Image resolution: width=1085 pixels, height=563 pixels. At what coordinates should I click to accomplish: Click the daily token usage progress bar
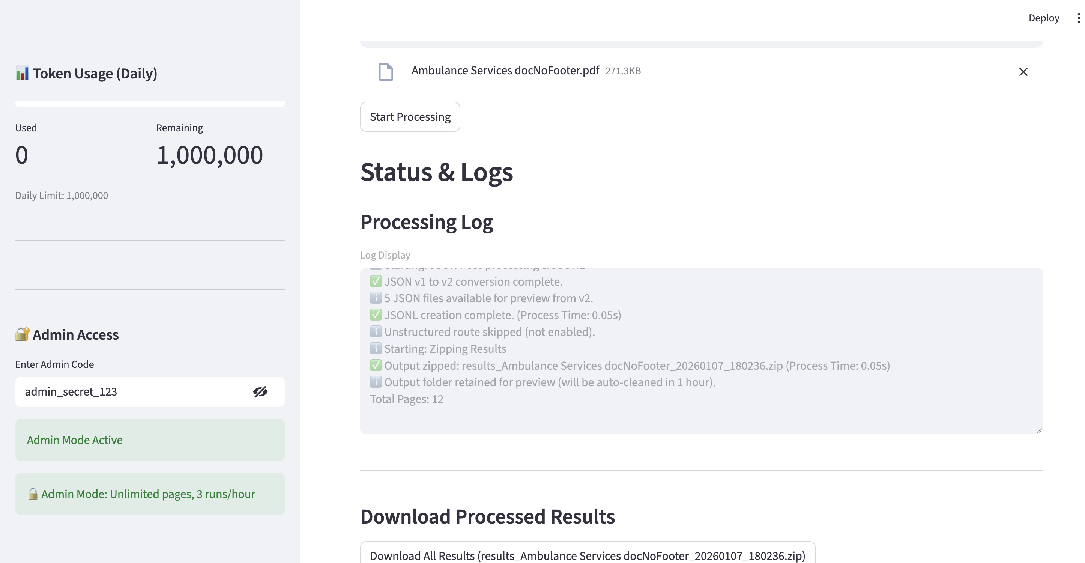pos(150,103)
